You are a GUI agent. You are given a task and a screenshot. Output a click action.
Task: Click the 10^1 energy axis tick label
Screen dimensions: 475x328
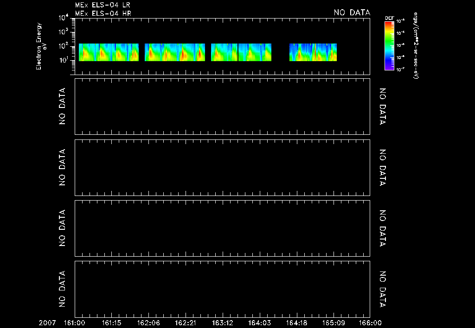point(64,60)
